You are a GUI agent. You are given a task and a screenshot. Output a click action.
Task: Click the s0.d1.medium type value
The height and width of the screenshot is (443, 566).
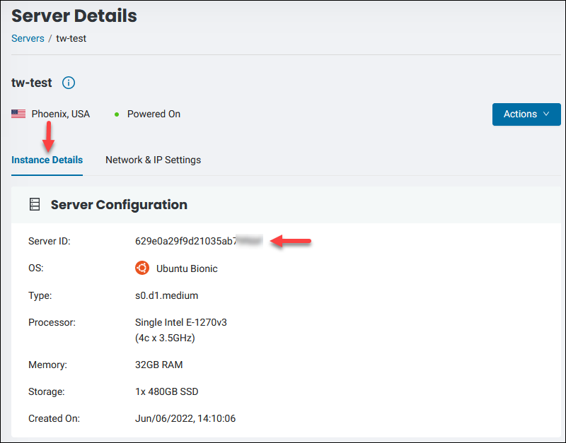[x=166, y=295]
